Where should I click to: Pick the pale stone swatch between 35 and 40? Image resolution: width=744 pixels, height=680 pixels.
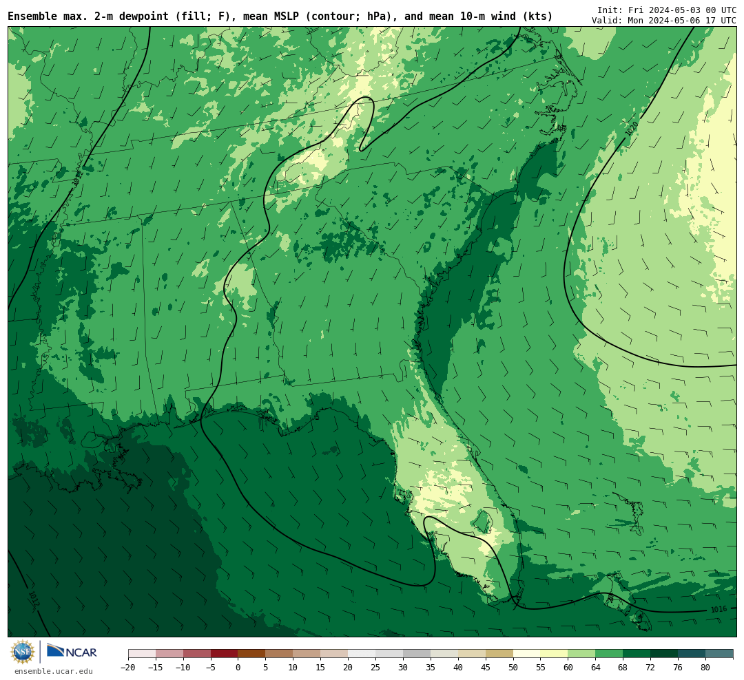click(x=444, y=654)
